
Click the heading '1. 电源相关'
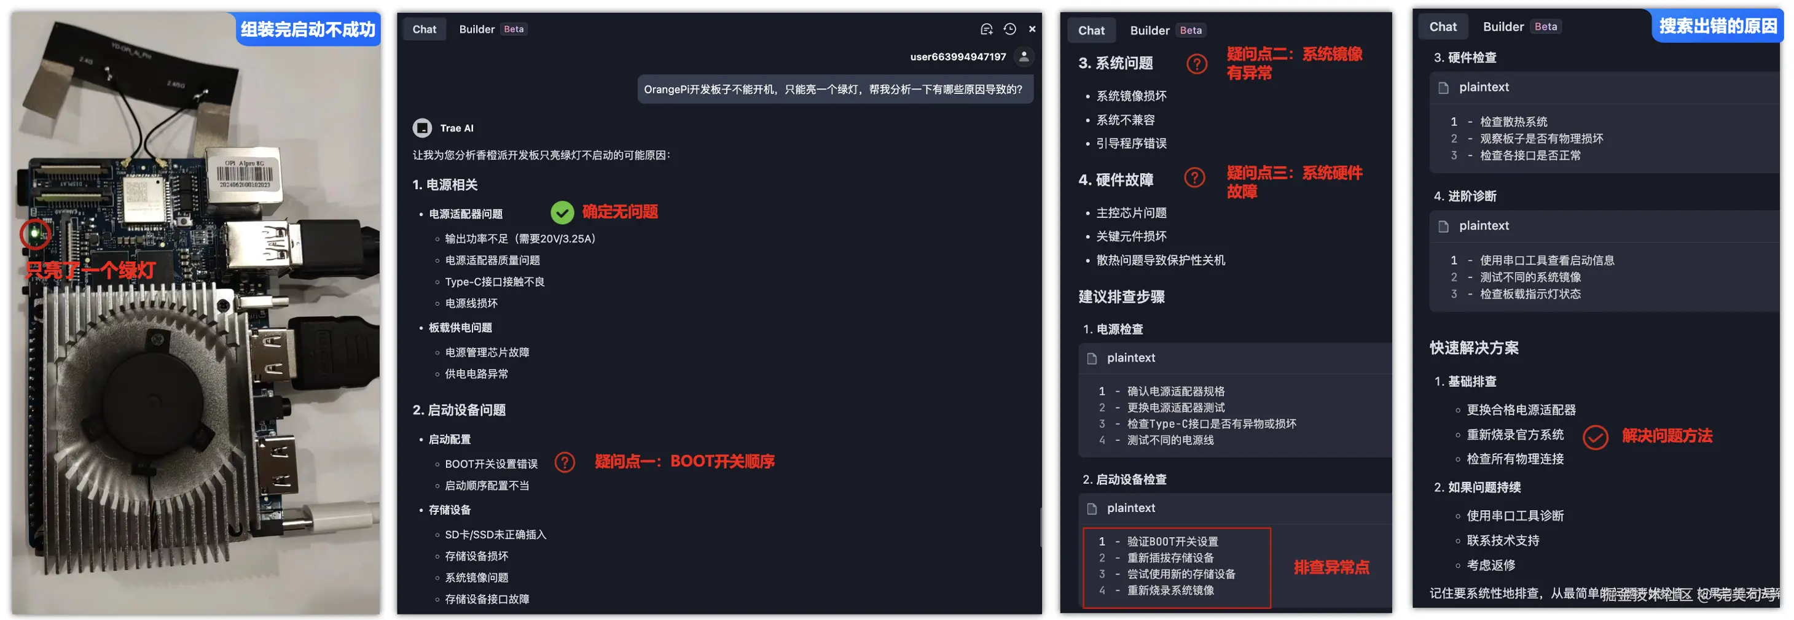(445, 185)
